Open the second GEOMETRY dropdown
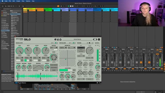This screenshot has height=93, width=165. 72,48
